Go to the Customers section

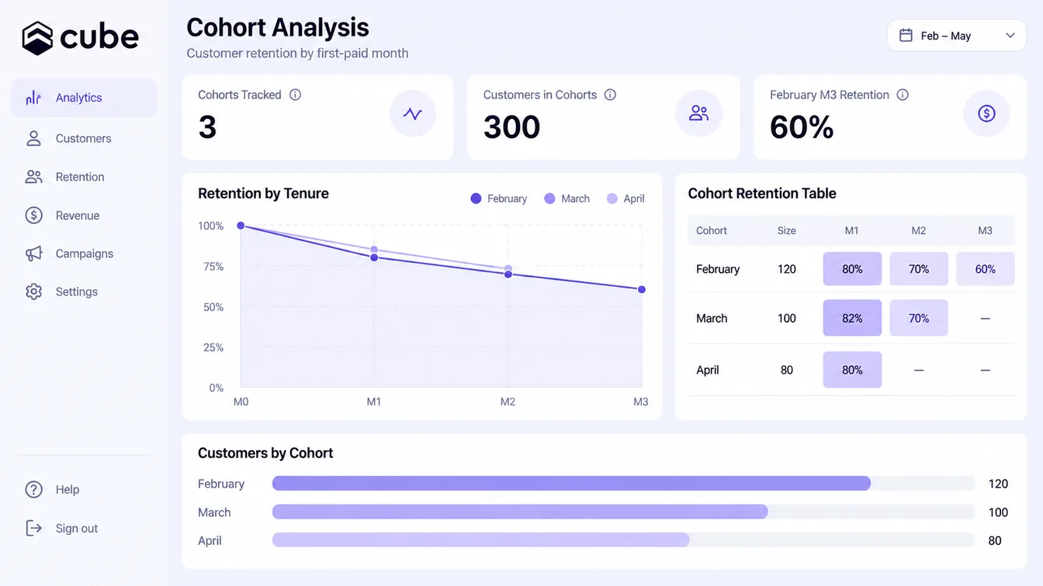[84, 138]
